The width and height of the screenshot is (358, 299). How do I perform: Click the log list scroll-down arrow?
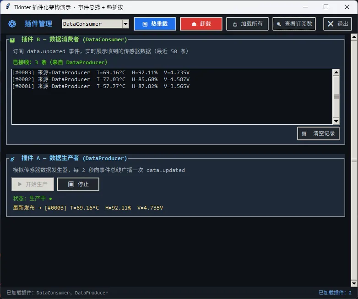[336, 121]
